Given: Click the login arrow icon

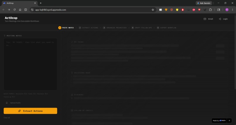Looking at the screenshot, I should click(x=220, y=19).
